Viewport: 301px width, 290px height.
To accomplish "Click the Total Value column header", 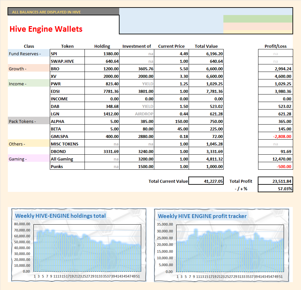I will tap(206, 46).
